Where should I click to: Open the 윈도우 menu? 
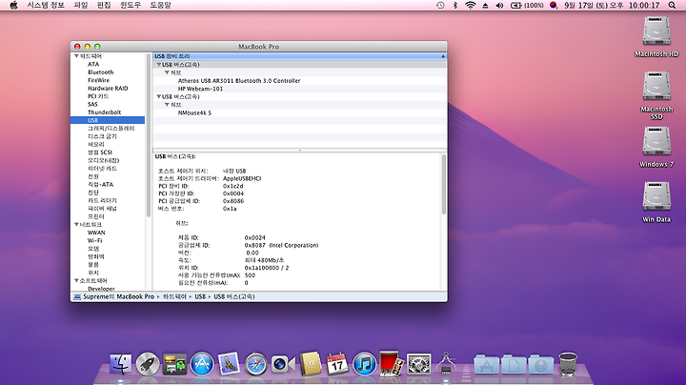[131, 6]
